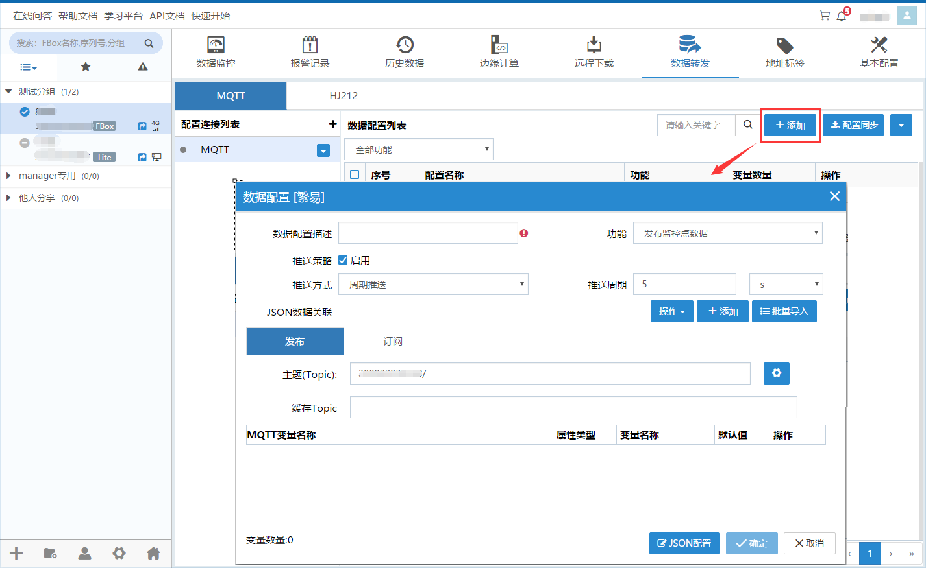Viewport: 926px width, 568px height.
Task: Toggle the 启用 push strategy checkbox
Action: (343, 260)
